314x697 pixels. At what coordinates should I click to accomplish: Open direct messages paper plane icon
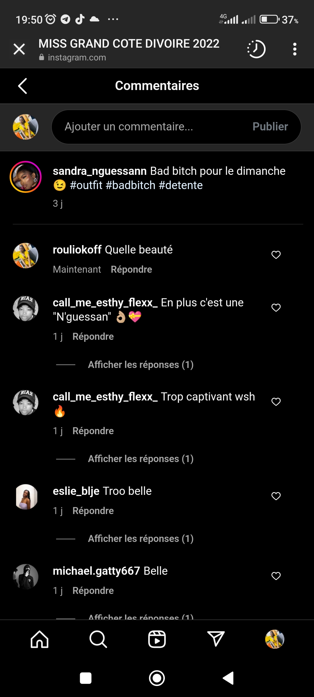(216, 639)
